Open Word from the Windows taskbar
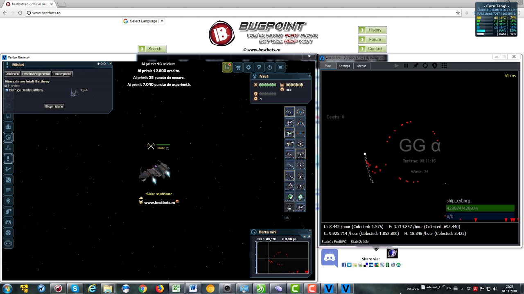Viewport: 524px width, 294px height. tap(193, 289)
